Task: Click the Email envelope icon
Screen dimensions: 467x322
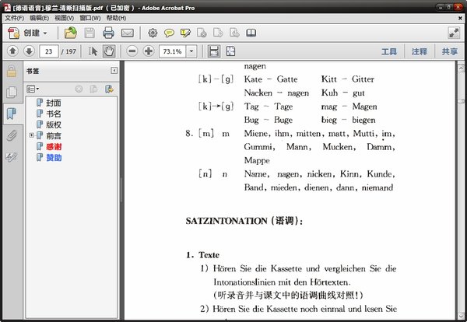Action: 127,33
